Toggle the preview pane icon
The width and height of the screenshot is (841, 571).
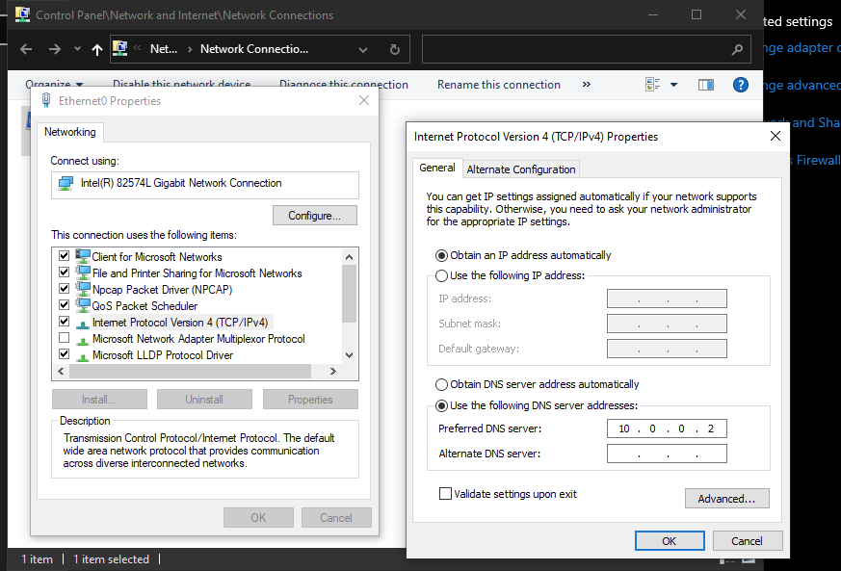coord(706,85)
